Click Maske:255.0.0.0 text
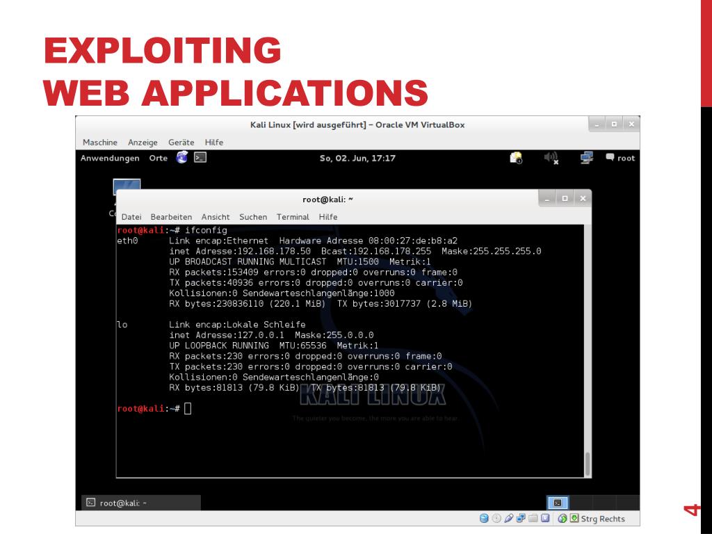 pyautogui.click(x=334, y=335)
